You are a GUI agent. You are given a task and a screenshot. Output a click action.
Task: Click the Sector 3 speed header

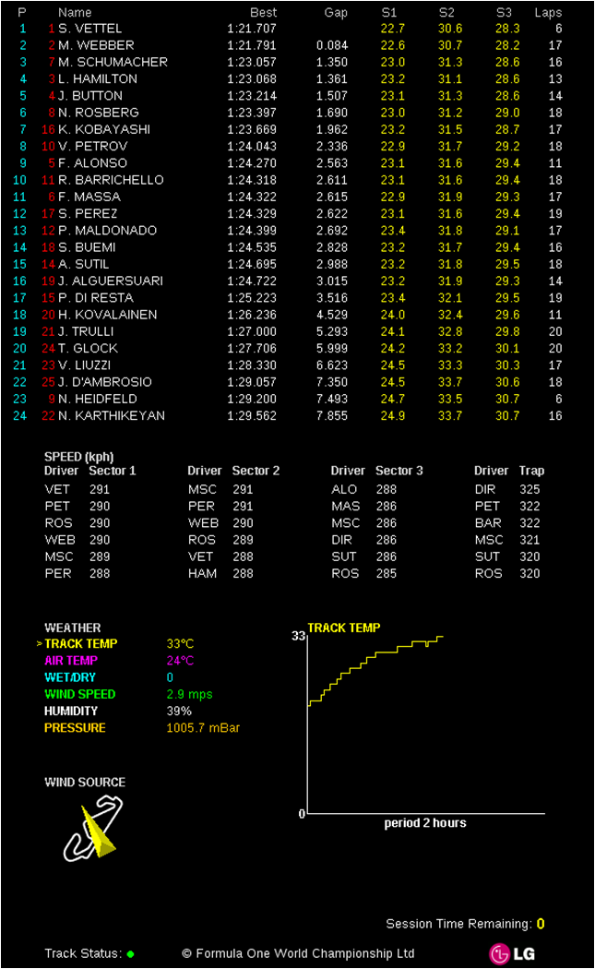pos(399,471)
